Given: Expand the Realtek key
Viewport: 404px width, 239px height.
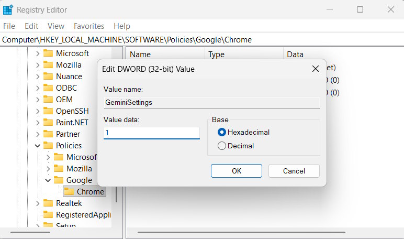Looking at the screenshot, I should tap(38, 203).
